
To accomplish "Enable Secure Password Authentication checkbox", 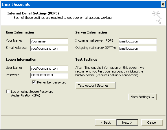I will click(x=8, y=92).
